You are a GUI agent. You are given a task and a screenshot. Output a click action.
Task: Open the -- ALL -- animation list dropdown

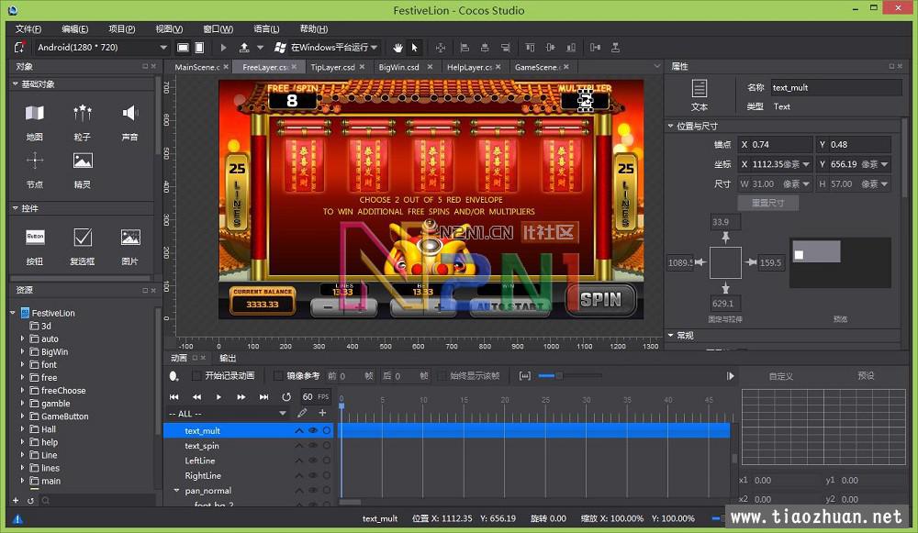[228, 414]
